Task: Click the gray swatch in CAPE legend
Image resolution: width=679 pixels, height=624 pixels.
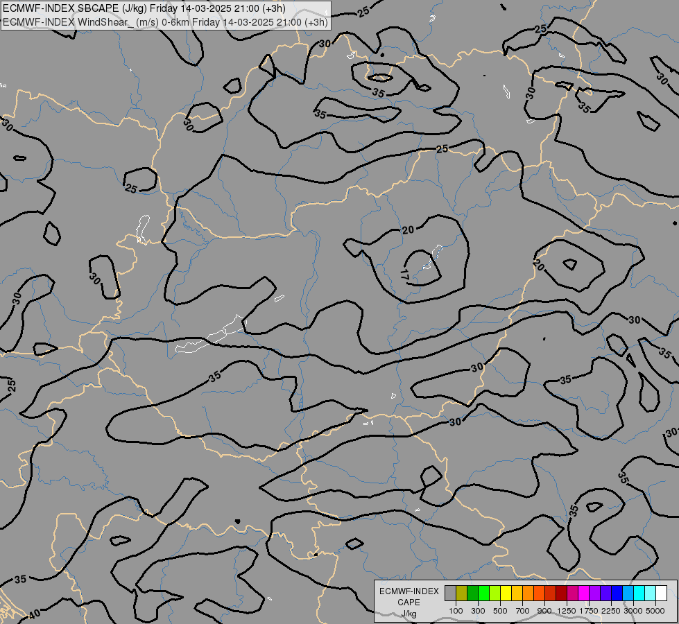Action: [x=450, y=593]
